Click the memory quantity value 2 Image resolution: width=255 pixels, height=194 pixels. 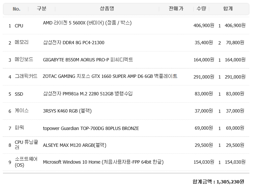[x=219, y=43]
